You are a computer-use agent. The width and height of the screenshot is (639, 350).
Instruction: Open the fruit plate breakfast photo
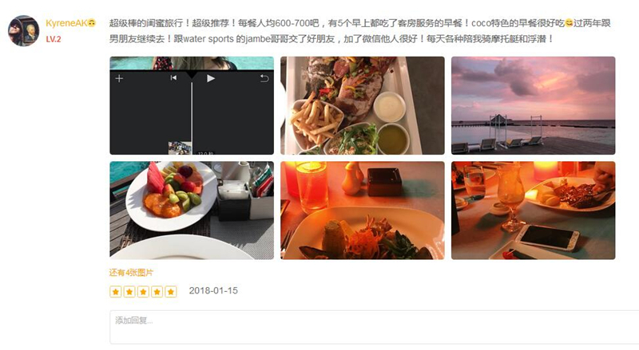click(x=192, y=210)
